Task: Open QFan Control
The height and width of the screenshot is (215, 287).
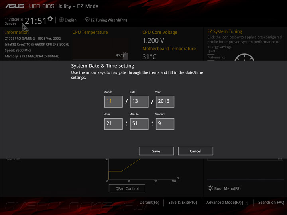Action: click(127, 188)
